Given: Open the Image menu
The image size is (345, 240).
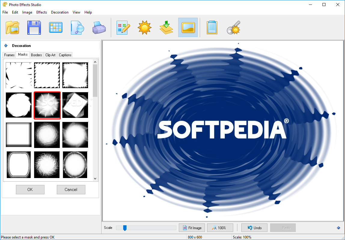Looking at the screenshot, I should click(27, 12).
